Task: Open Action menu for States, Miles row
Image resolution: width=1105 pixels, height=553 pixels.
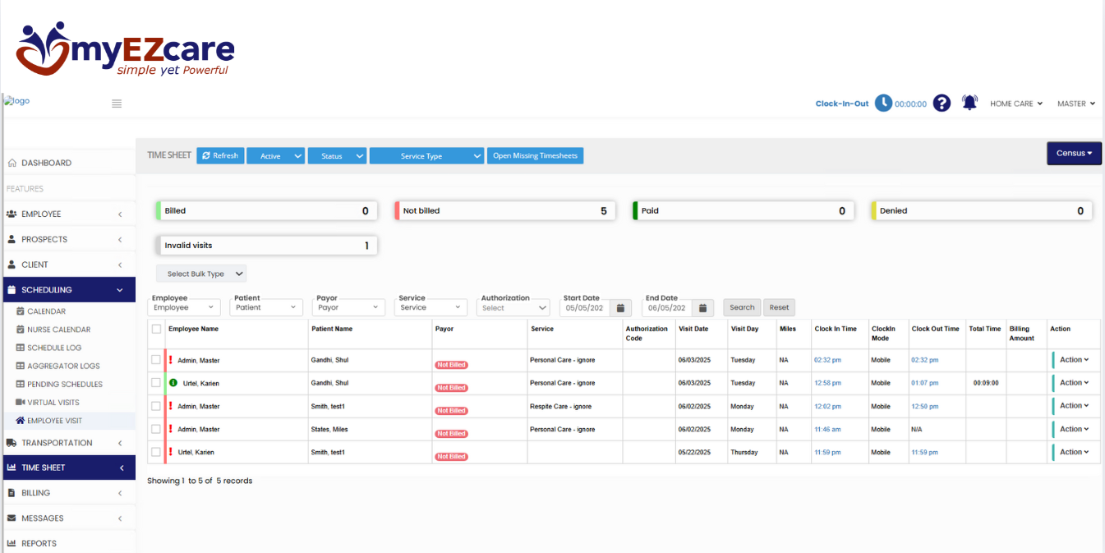Action: [x=1073, y=429]
